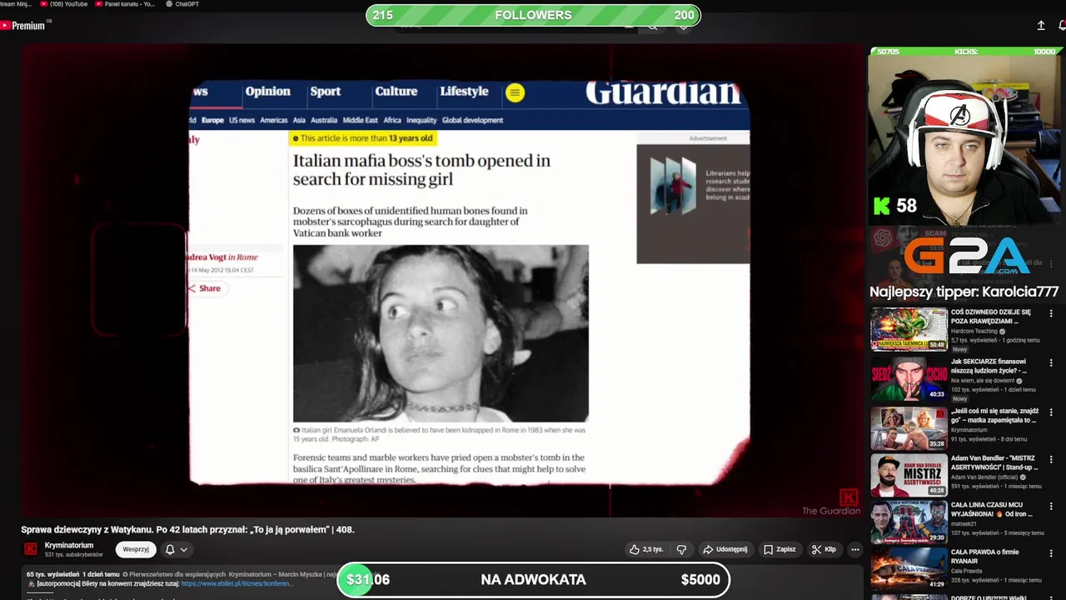The height and width of the screenshot is (600, 1066).
Task: Open 'COŚ DZIWNEGO DZIEJE SIĘ' video thumbnail
Action: click(909, 330)
